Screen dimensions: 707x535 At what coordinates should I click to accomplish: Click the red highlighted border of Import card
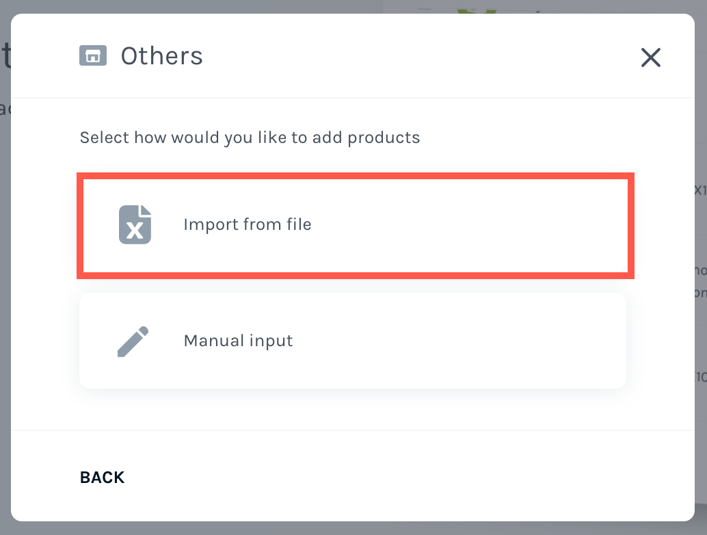[356, 176]
